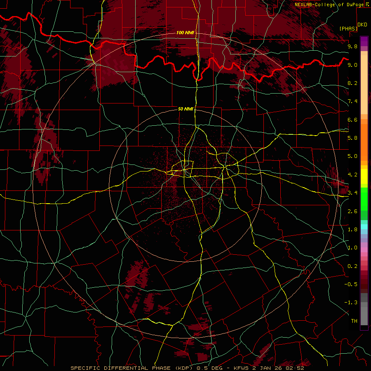Click the 1.8 legend value

(x=352, y=230)
